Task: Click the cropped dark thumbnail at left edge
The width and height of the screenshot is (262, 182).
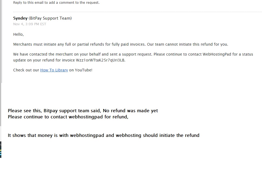Action: pos(1,150)
